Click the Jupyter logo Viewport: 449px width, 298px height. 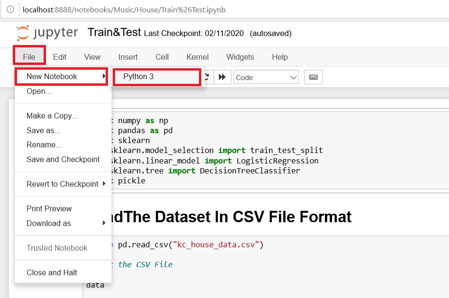point(46,33)
